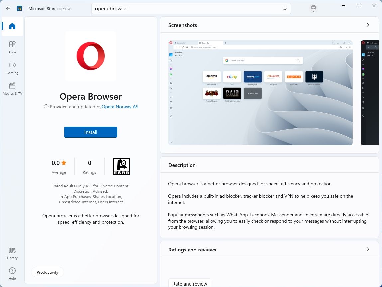This screenshot has height=287, width=382.
Task: Click the search magnifier icon
Action: click(x=285, y=9)
